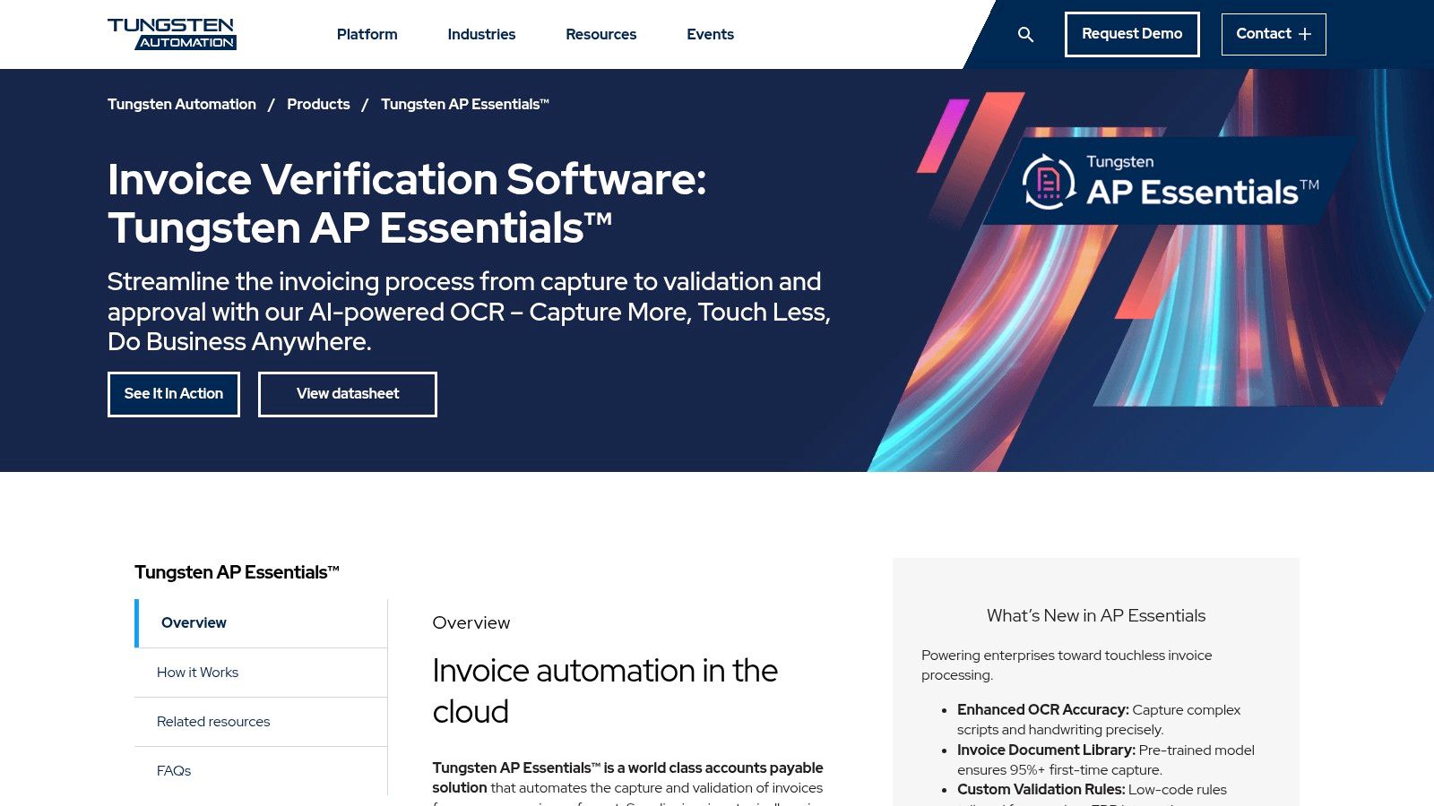Click the Tungsten AP Essentials breadcrumb
The image size is (1434, 806).
click(464, 104)
